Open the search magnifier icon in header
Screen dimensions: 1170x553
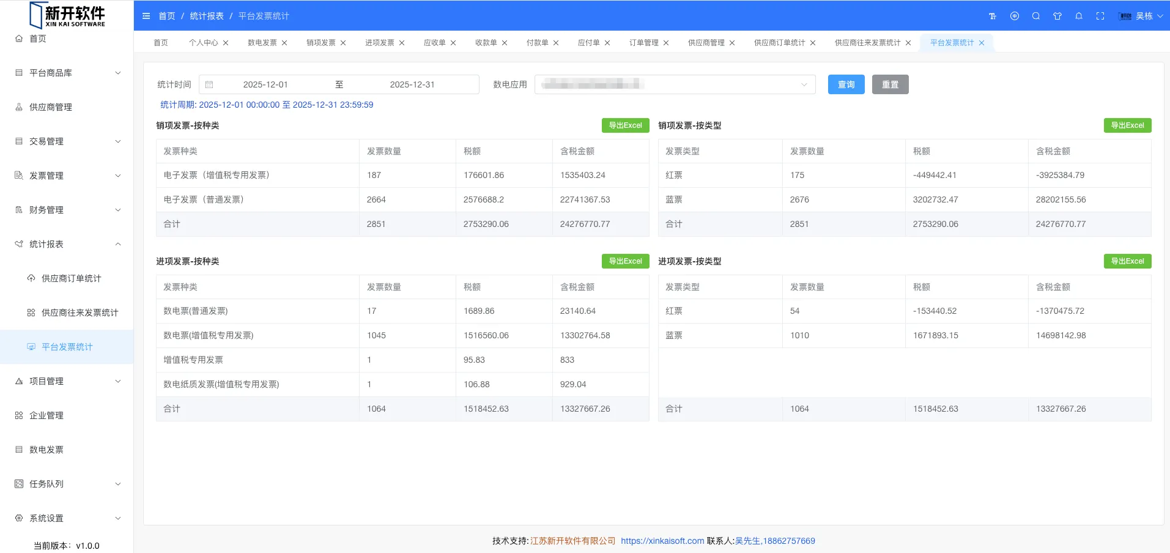tap(1036, 16)
